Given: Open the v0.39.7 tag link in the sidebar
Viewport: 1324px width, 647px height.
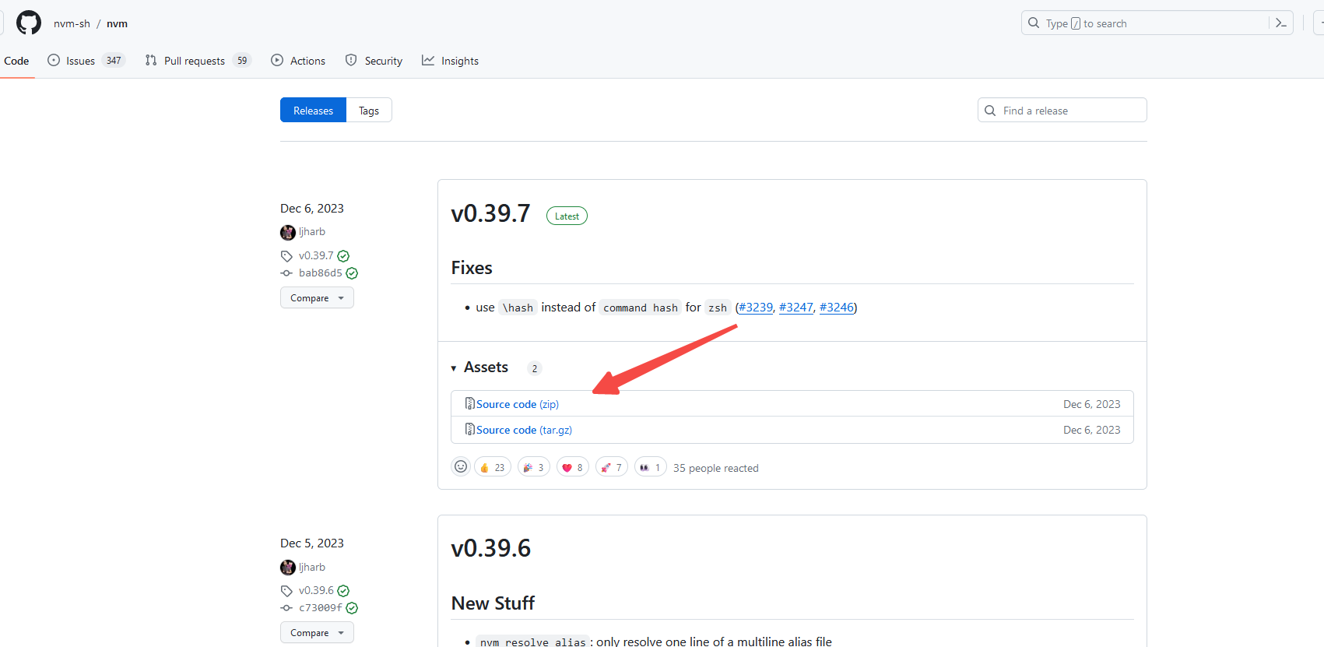Looking at the screenshot, I should point(316,255).
